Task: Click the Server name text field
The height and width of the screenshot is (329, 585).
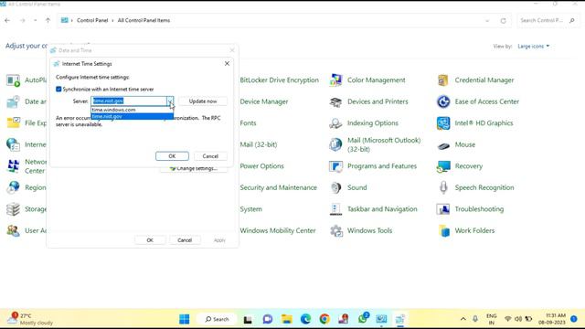Action: coord(129,101)
